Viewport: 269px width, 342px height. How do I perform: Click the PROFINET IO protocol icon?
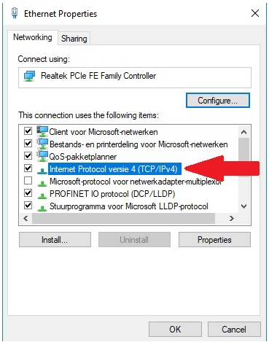click(42, 195)
